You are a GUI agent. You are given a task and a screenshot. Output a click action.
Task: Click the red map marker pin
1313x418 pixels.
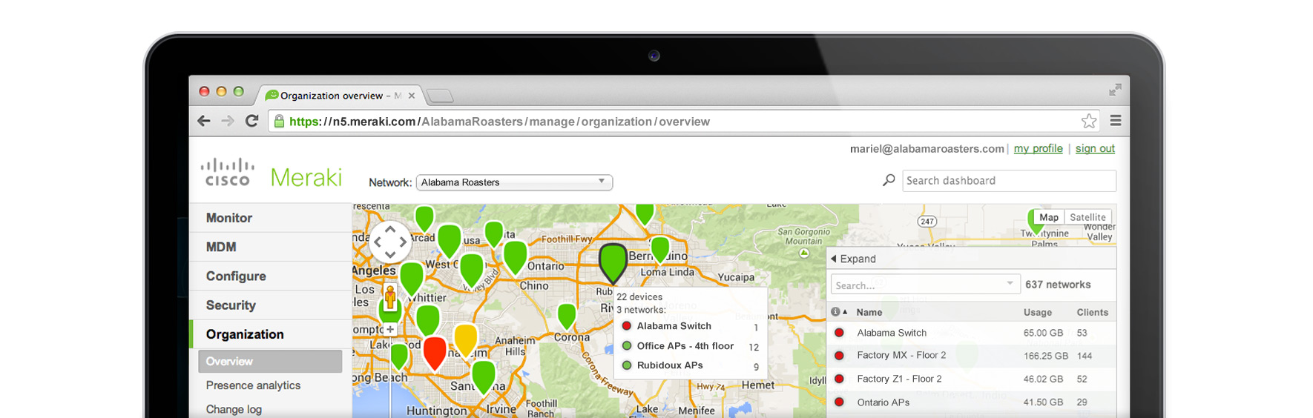point(435,351)
